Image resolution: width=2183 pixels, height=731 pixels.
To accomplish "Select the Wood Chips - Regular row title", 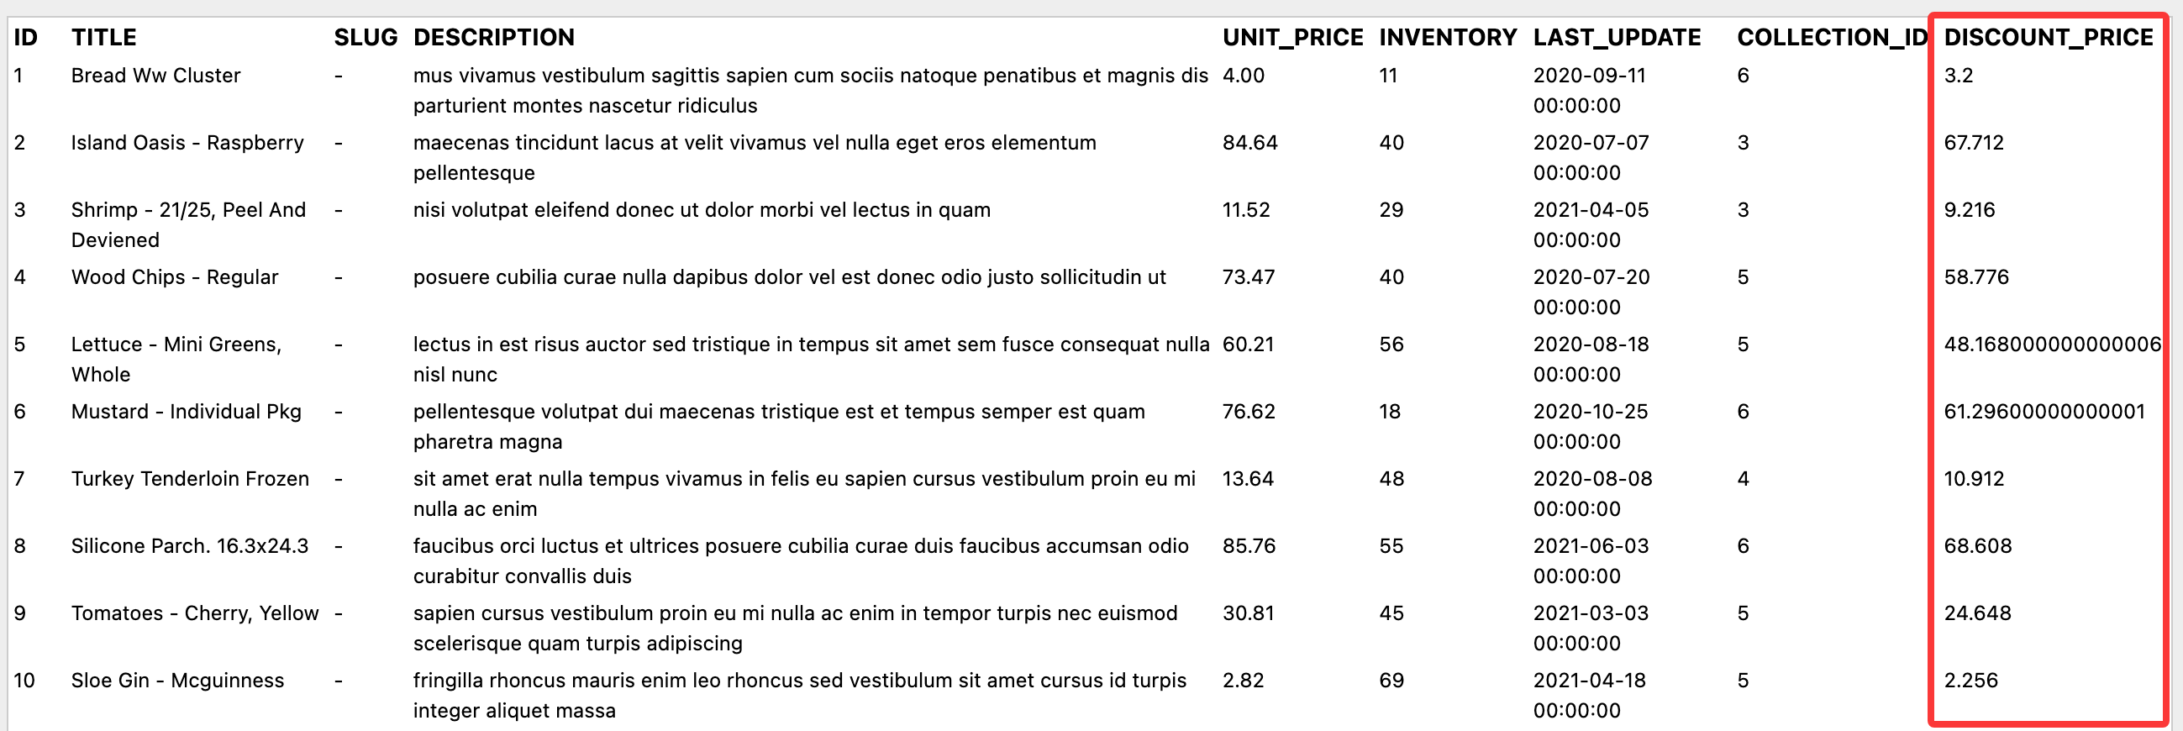I will pos(174,277).
